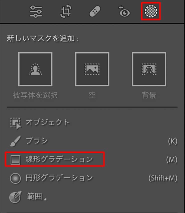Viewport: 185px width, 213px height.
Task: Choose the ブラシ menu label
Action: 37,140
